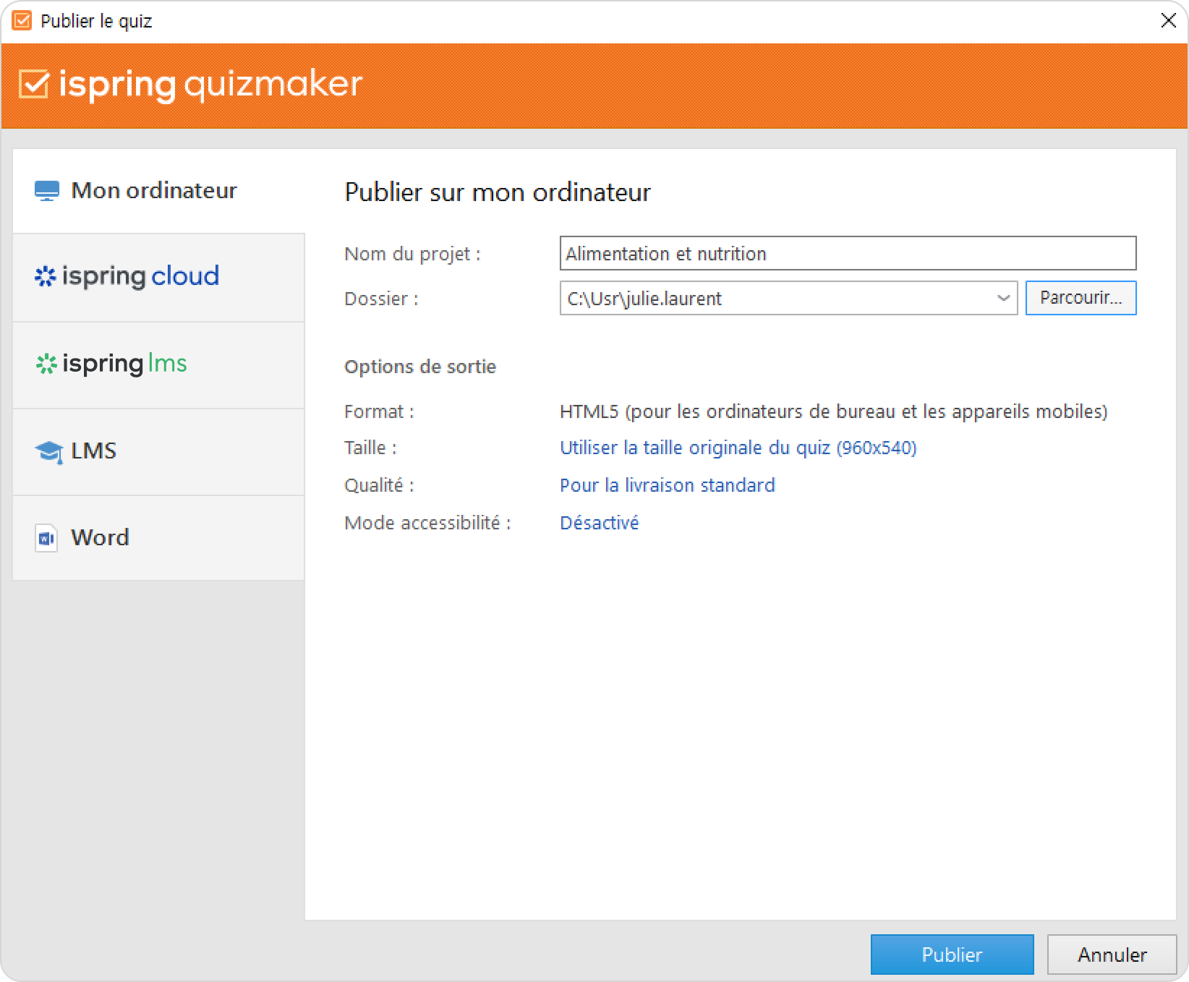Focus the Nom du projet text field
The image size is (1189, 982).
pyautogui.click(x=848, y=254)
